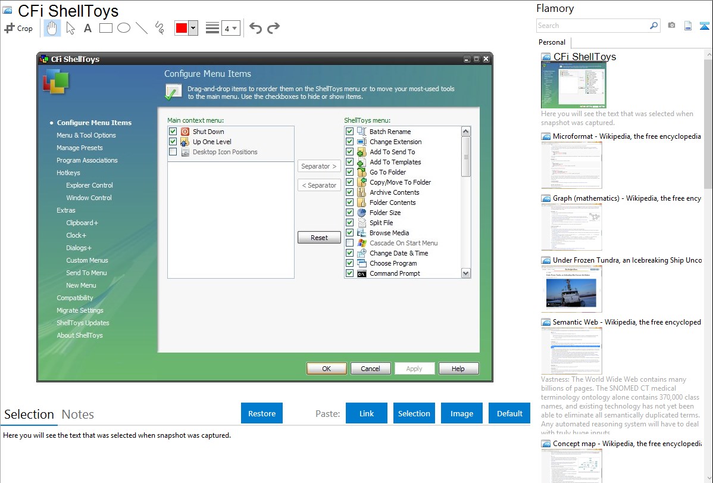Open the Under Frozen Tundra ship thumbnail
The width and height of the screenshot is (713, 483).
571,289
